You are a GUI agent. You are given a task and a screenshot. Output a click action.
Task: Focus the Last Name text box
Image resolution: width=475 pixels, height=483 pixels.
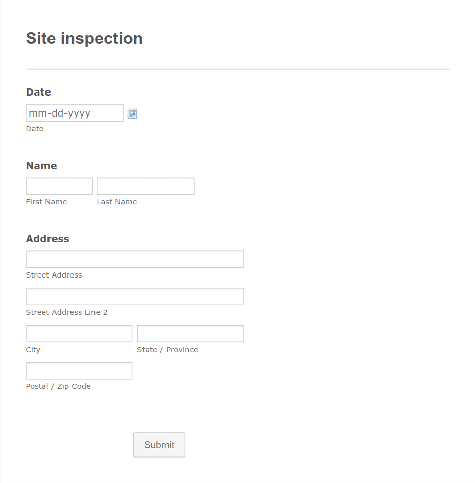click(145, 187)
